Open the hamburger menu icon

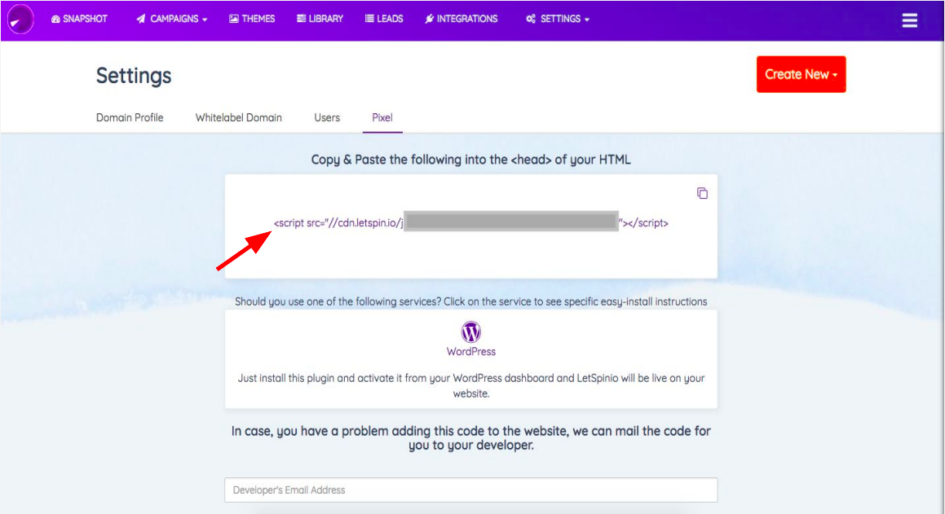tap(909, 20)
